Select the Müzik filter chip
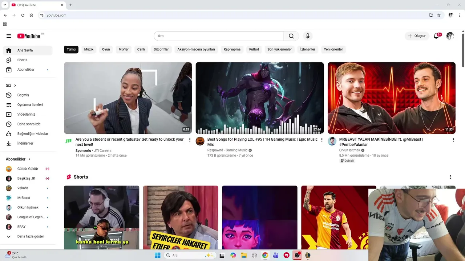The height and width of the screenshot is (261, 465). tap(89, 49)
